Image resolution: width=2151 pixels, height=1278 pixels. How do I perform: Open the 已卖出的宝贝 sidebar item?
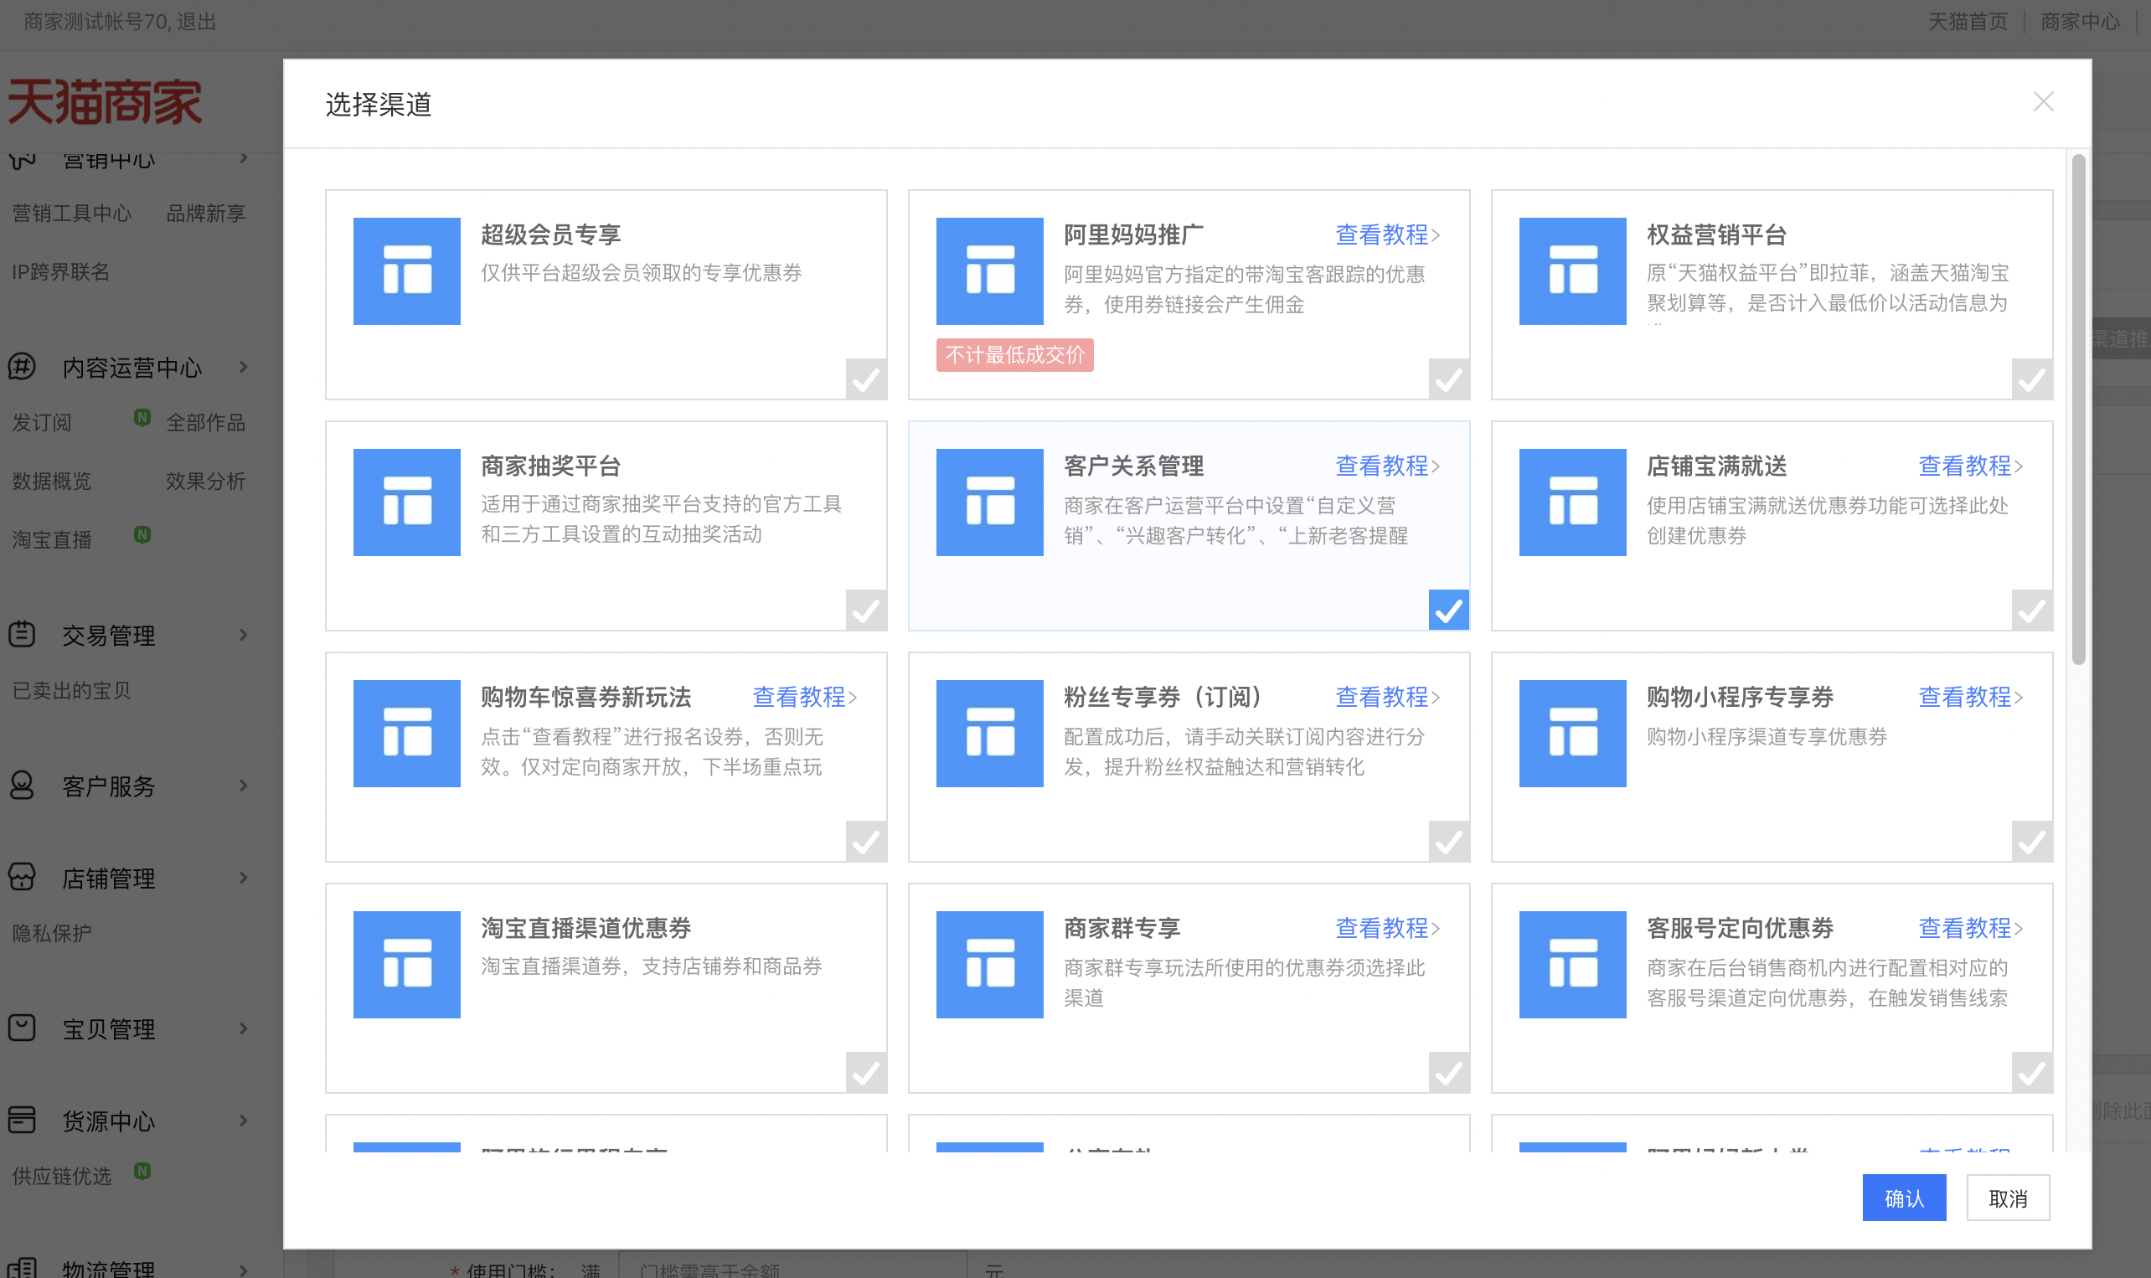click(71, 691)
